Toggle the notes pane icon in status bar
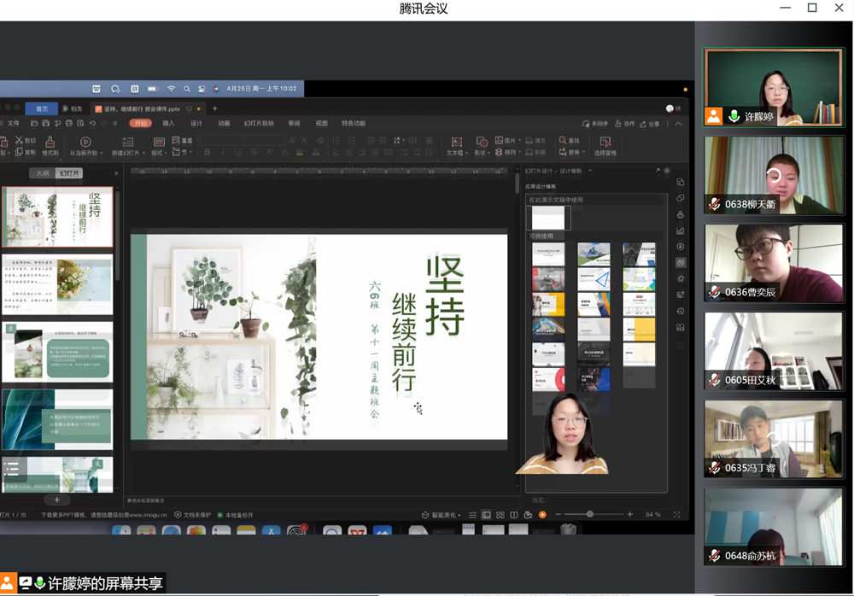Viewport: 854px width, 596px height. (472, 514)
